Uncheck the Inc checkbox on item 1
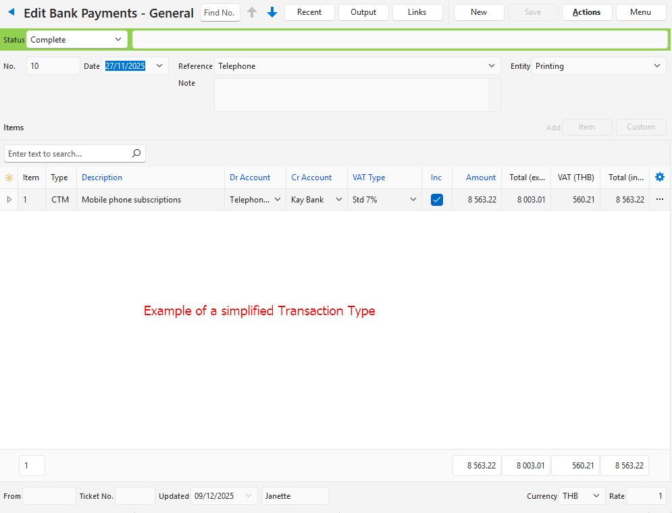Viewport: 672px width, 513px height. tap(437, 200)
